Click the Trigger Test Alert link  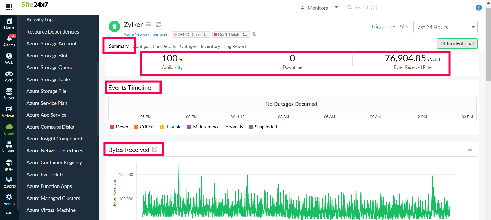pos(391,27)
